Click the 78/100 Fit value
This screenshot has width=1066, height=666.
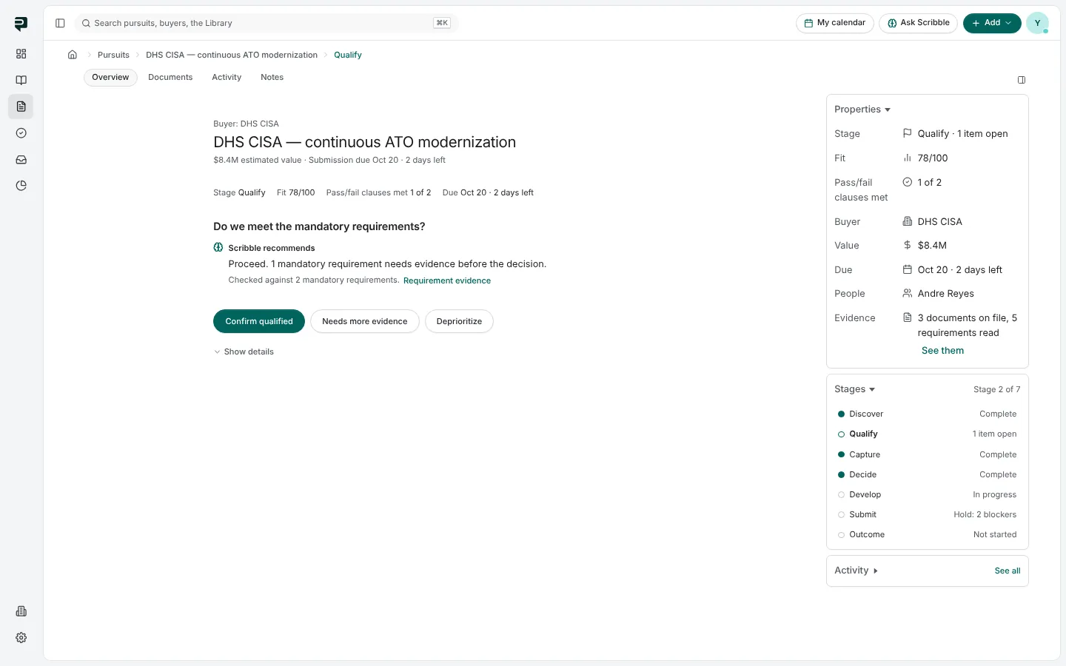[x=933, y=158]
